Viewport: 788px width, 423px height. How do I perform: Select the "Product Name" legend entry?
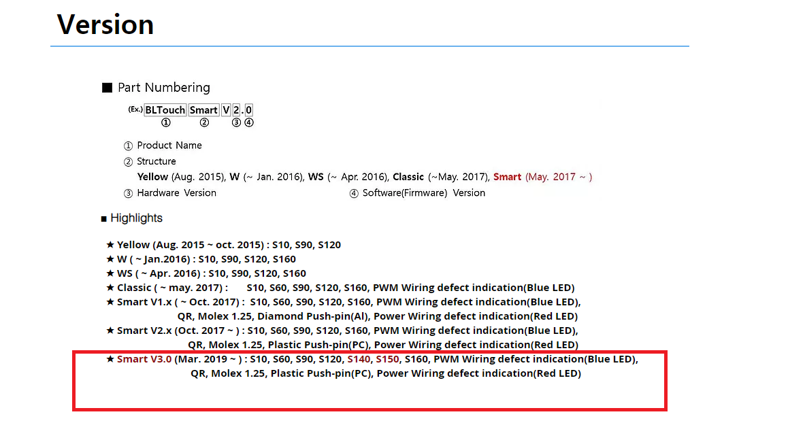click(169, 145)
